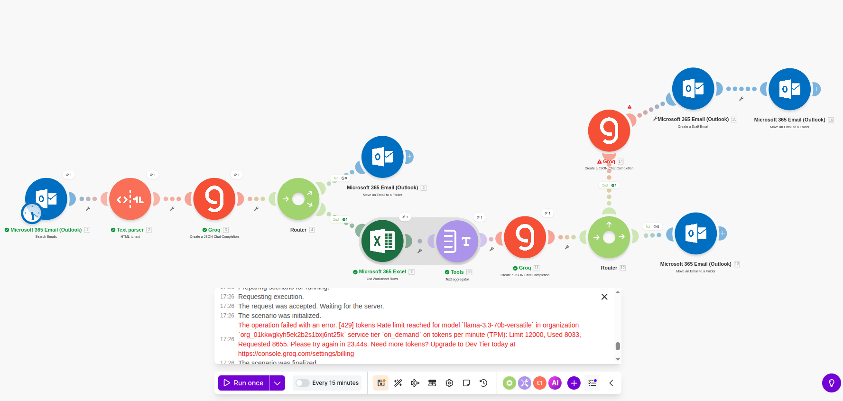Add a module after Outlook module 16
Screen dimensions: 843x401
click(816, 89)
